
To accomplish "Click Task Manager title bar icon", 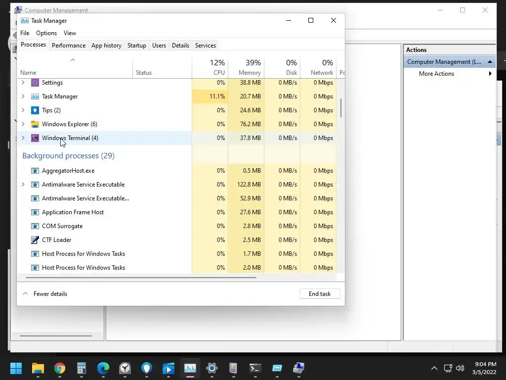I will 25,21.
